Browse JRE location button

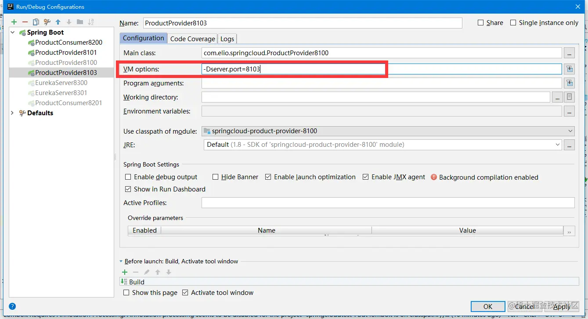coord(569,145)
